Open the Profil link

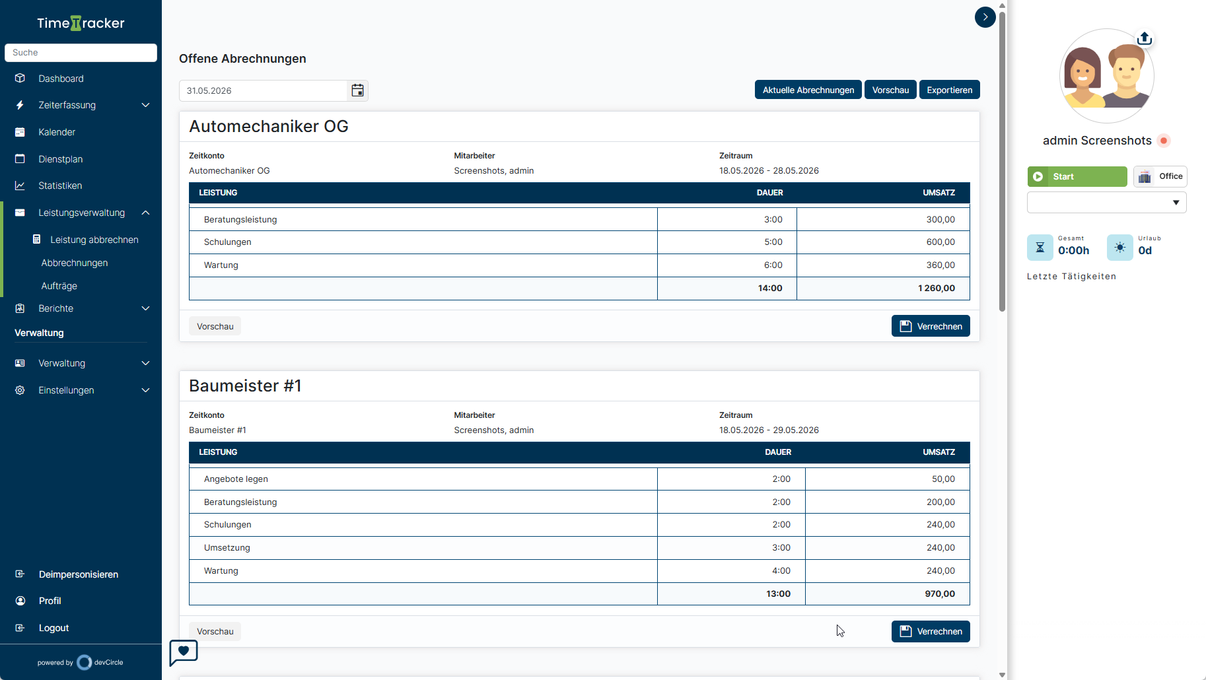[x=50, y=601]
